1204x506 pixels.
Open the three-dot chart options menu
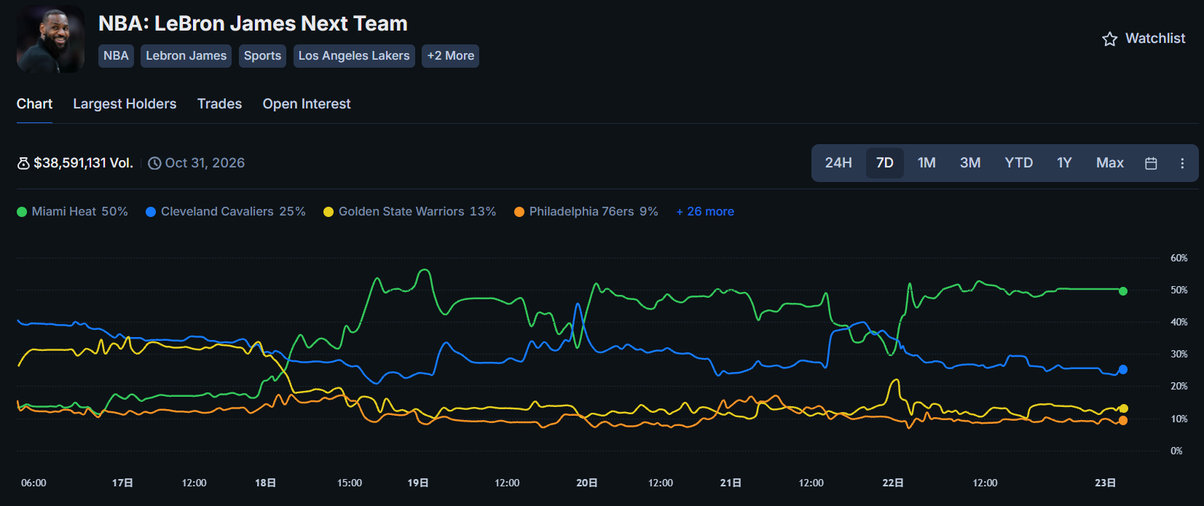pyautogui.click(x=1182, y=163)
